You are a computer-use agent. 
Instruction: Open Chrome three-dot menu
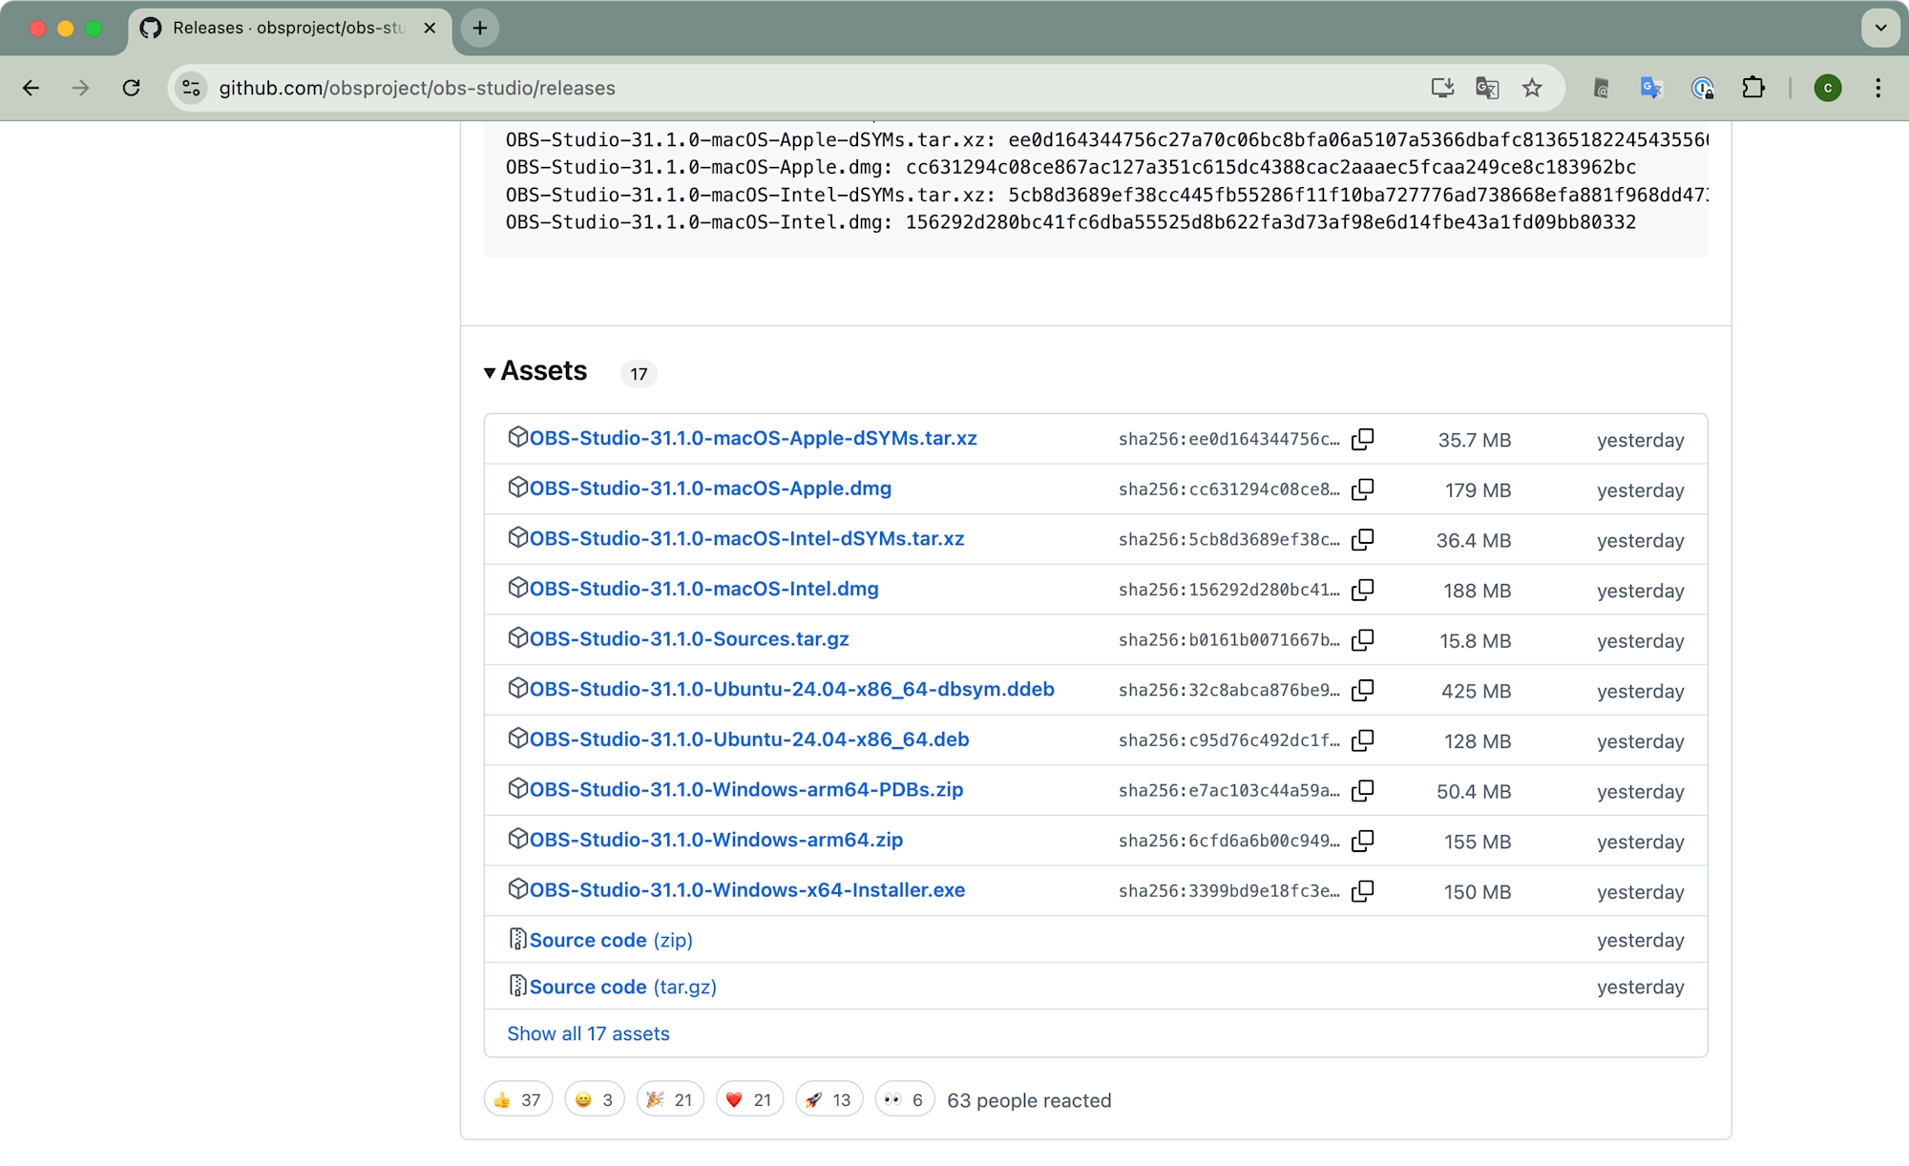pos(1878,88)
